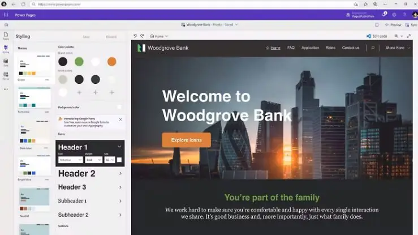
Task: Open the Header 1 font dropdown
Action: click(70, 160)
